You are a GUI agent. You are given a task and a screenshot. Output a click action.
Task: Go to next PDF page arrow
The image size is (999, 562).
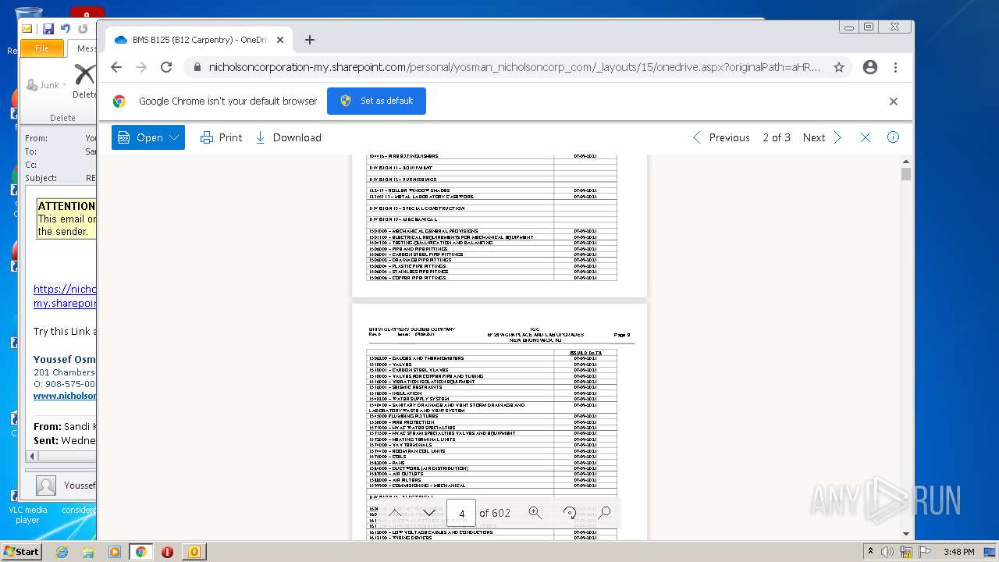point(429,513)
